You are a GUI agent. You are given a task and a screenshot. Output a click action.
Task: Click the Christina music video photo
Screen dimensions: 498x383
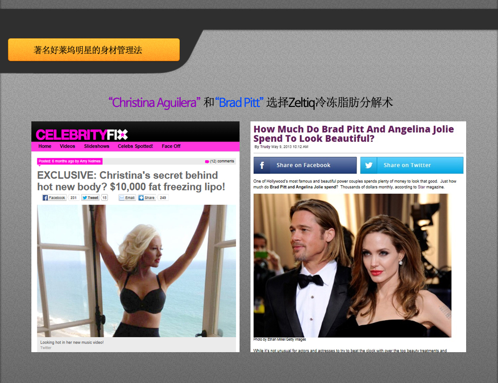(x=136, y=271)
